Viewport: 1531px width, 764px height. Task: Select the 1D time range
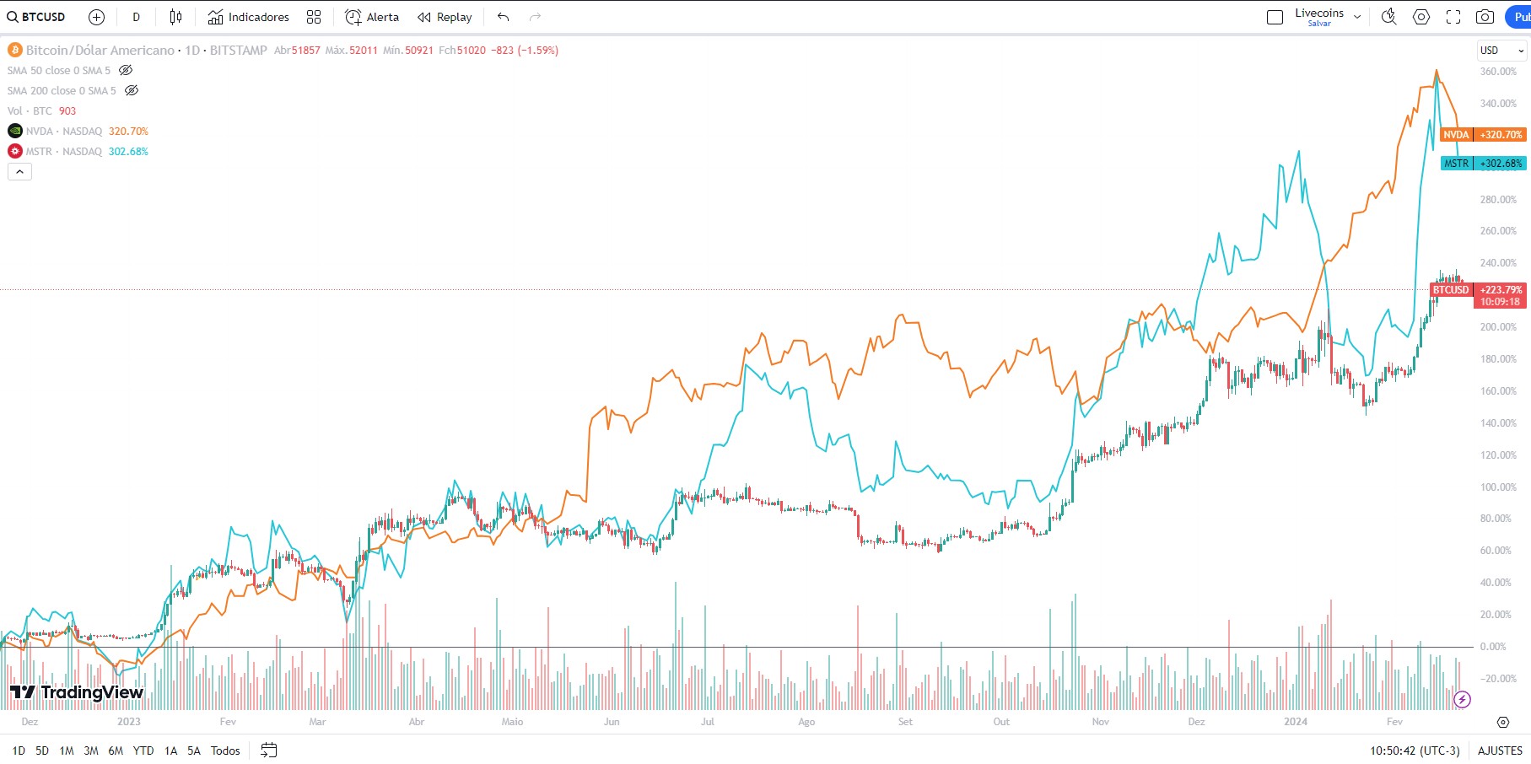(x=19, y=751)
